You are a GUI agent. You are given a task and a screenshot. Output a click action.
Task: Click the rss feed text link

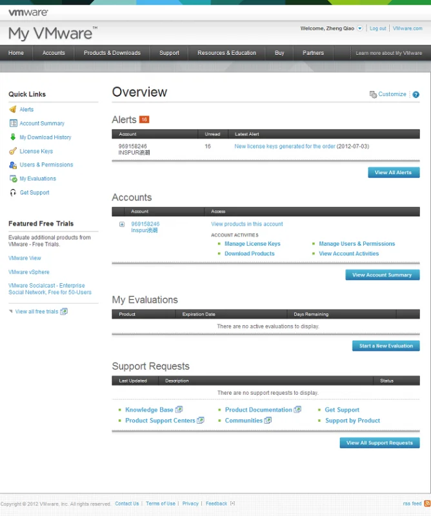pos(412,504)
